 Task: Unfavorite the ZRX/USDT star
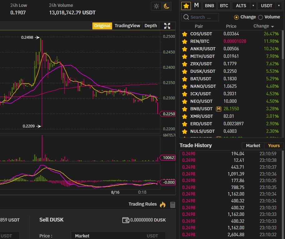coord(184,64)
